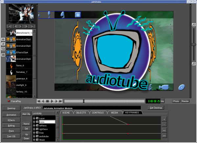
Task: Expand the World tree node
Action: (34, 140)
